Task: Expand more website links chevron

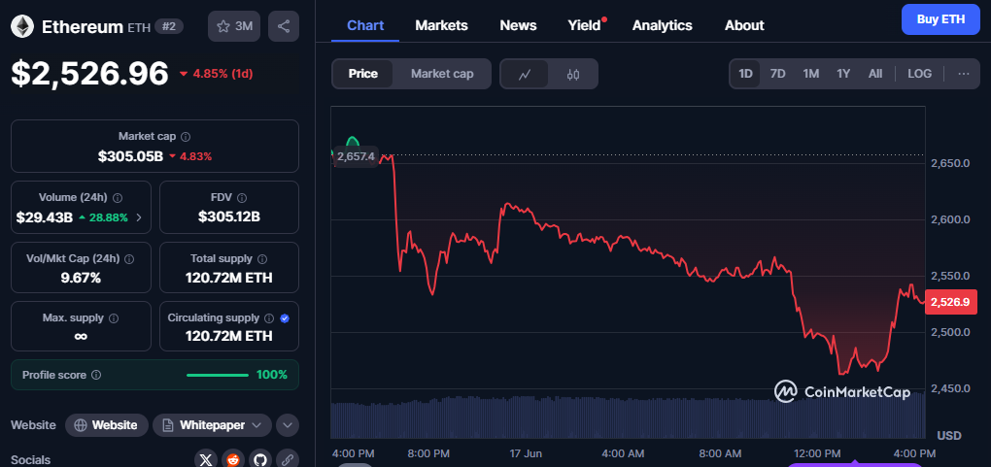Action: click(x=287, y=425)
